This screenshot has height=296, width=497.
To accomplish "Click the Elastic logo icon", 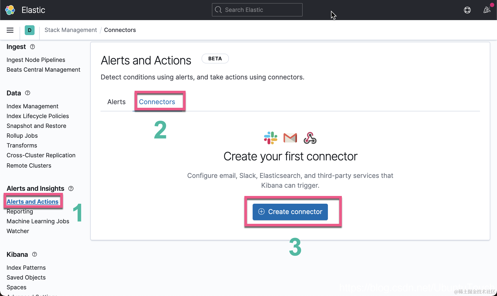I will [x=10, y=10].
